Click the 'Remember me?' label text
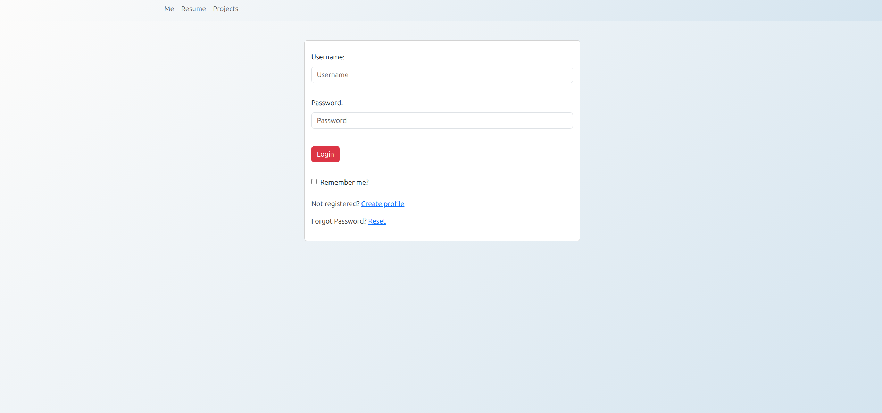The height and width of the screenshot is (413, 882). (x=344, y=182)
